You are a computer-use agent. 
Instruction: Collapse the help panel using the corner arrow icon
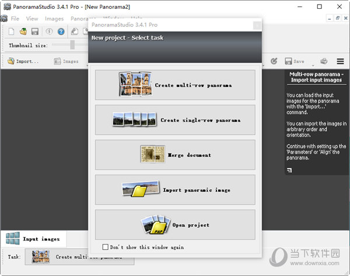(289, 170)
